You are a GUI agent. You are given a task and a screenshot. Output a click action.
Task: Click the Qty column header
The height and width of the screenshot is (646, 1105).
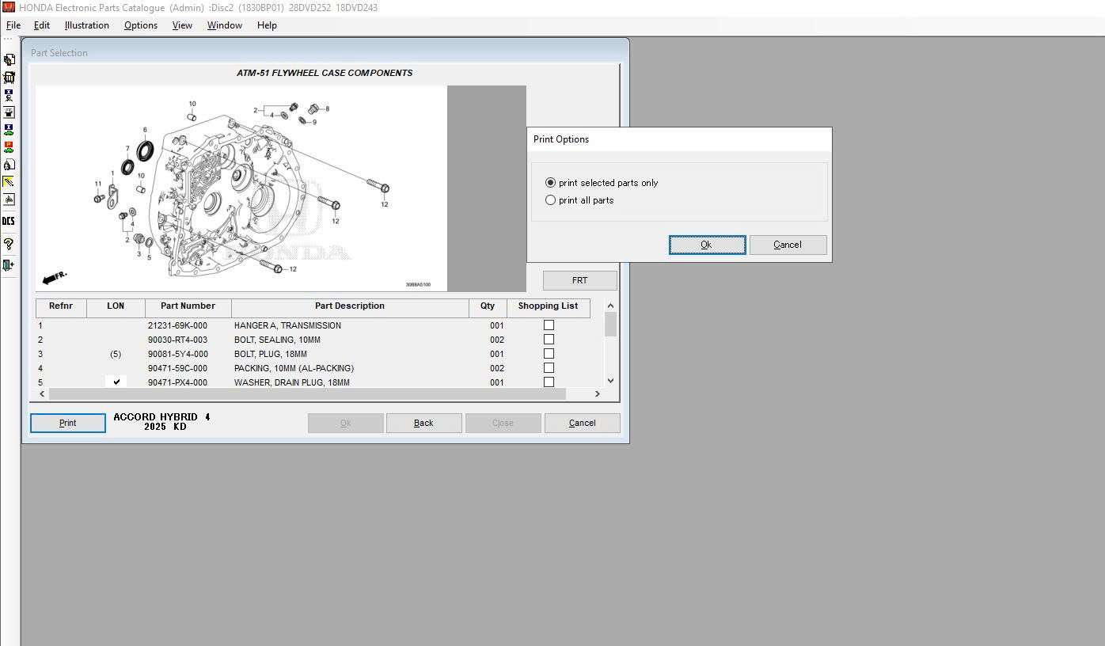488,306
